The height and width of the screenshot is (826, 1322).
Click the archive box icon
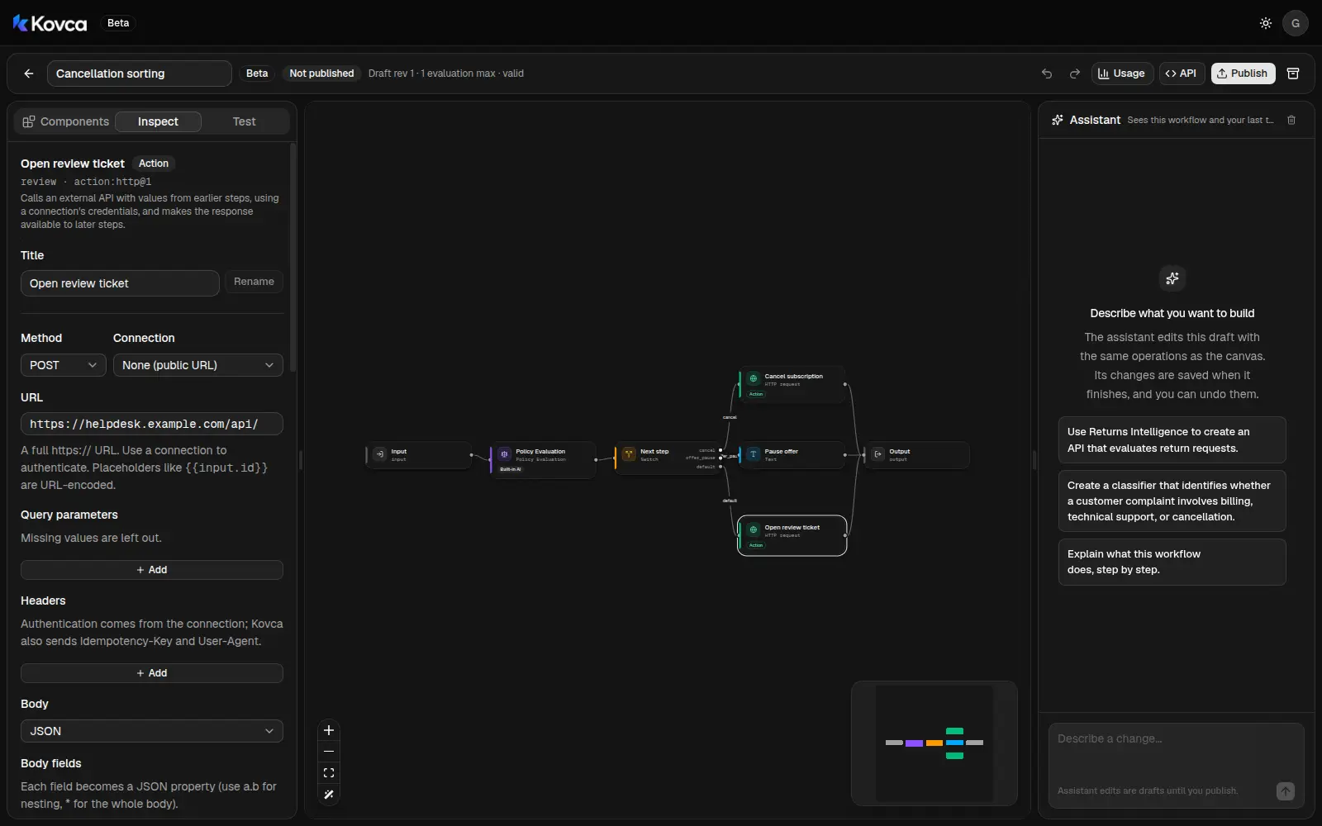[1293, 74]
